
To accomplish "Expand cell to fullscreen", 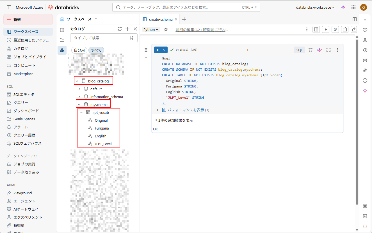I will pyautogui.click(x=328, y=50).
